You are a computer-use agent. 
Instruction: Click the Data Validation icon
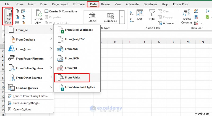click(196, 23)
